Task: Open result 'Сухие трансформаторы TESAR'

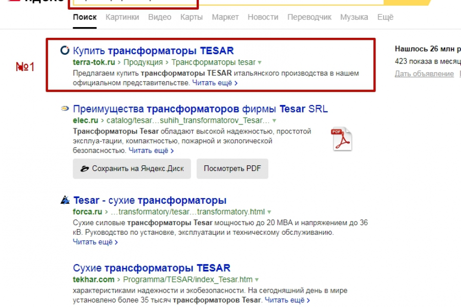Action: (x=152, y=268)
